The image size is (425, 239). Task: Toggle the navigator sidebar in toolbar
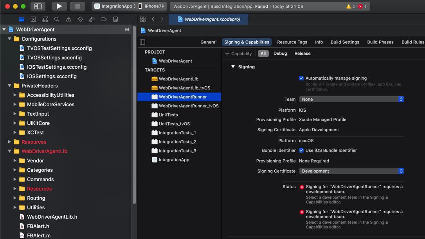(x=38, y=6)
